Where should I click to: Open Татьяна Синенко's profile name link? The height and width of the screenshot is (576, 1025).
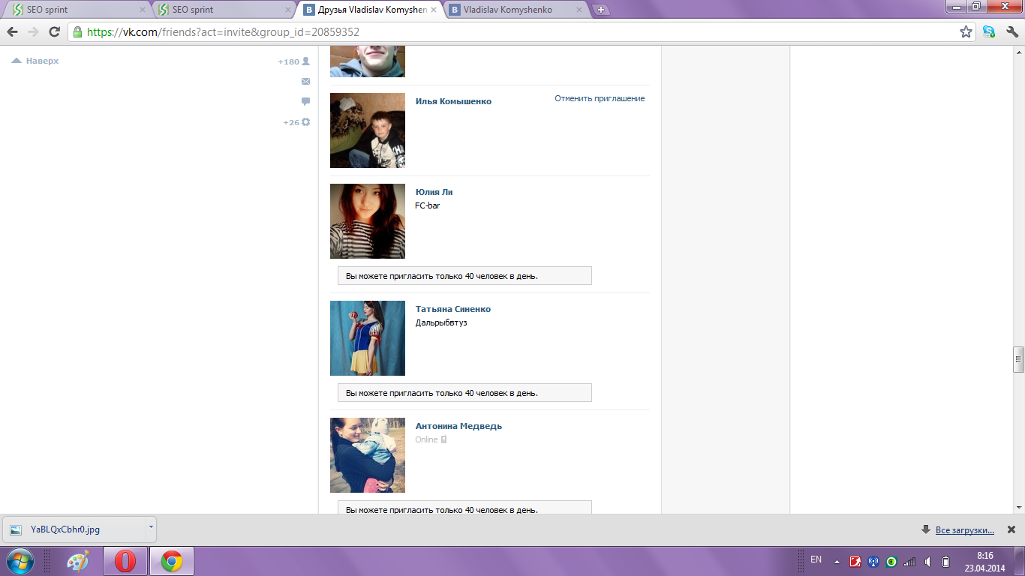point(453,309)
